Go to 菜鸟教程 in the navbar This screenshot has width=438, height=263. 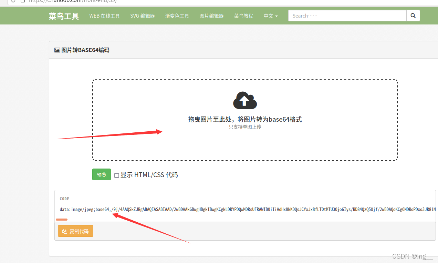tap(244, 16)
